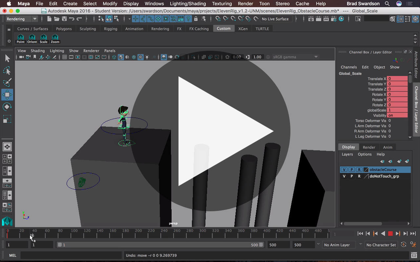Screen dimensions: 420x262
Task: Undo the last action
Action: 72,19
